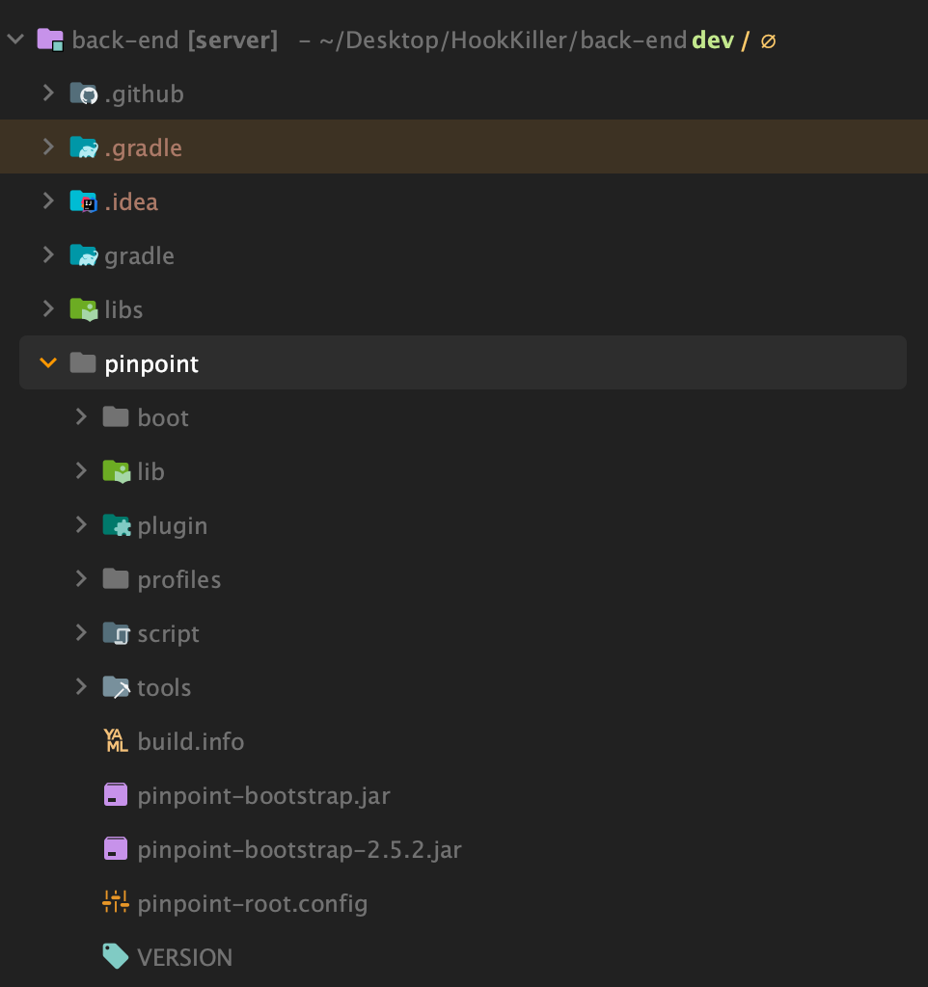Select the .gradle tree item label
Image resolution: width=928 pixels, height=987 pixels.
click(144, 148)
